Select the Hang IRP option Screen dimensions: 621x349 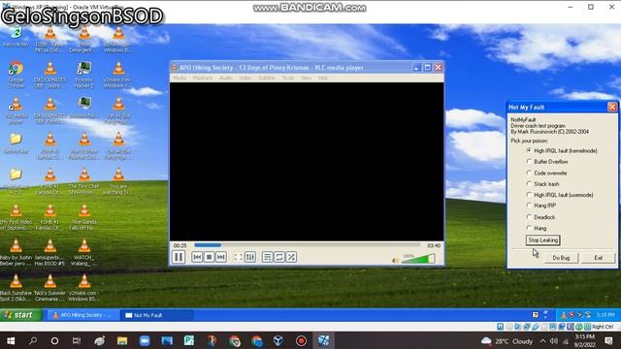tap(541, 206)
